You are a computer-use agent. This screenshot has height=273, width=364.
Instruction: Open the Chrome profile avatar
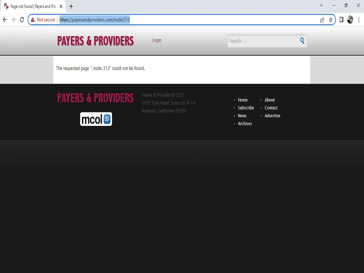(350, 20)
